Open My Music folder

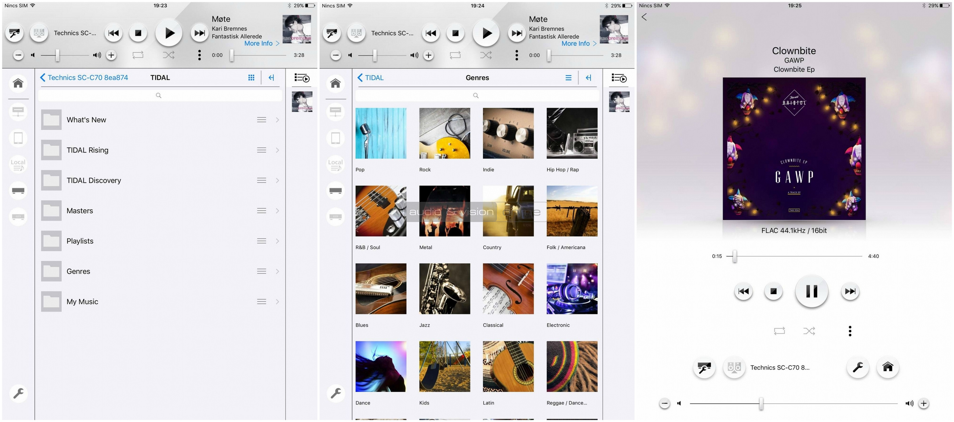click(x=160, y=302)
